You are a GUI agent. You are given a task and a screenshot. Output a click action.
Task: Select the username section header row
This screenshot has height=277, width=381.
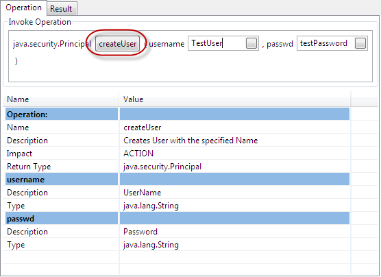(177, 179)
